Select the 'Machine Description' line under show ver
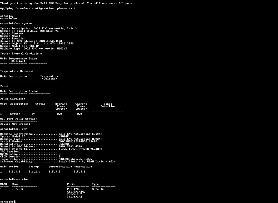This screenshot has width=278, height=203. click(51, 134)
